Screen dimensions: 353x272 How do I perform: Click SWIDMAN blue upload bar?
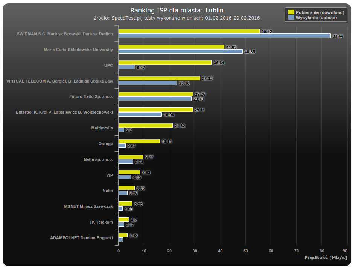pyautogui.click(x=224, y=36)
